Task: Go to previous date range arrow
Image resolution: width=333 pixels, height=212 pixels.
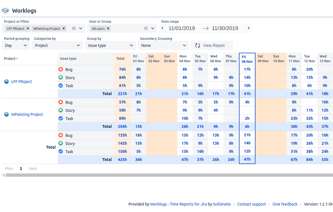Action: point(162,28)
